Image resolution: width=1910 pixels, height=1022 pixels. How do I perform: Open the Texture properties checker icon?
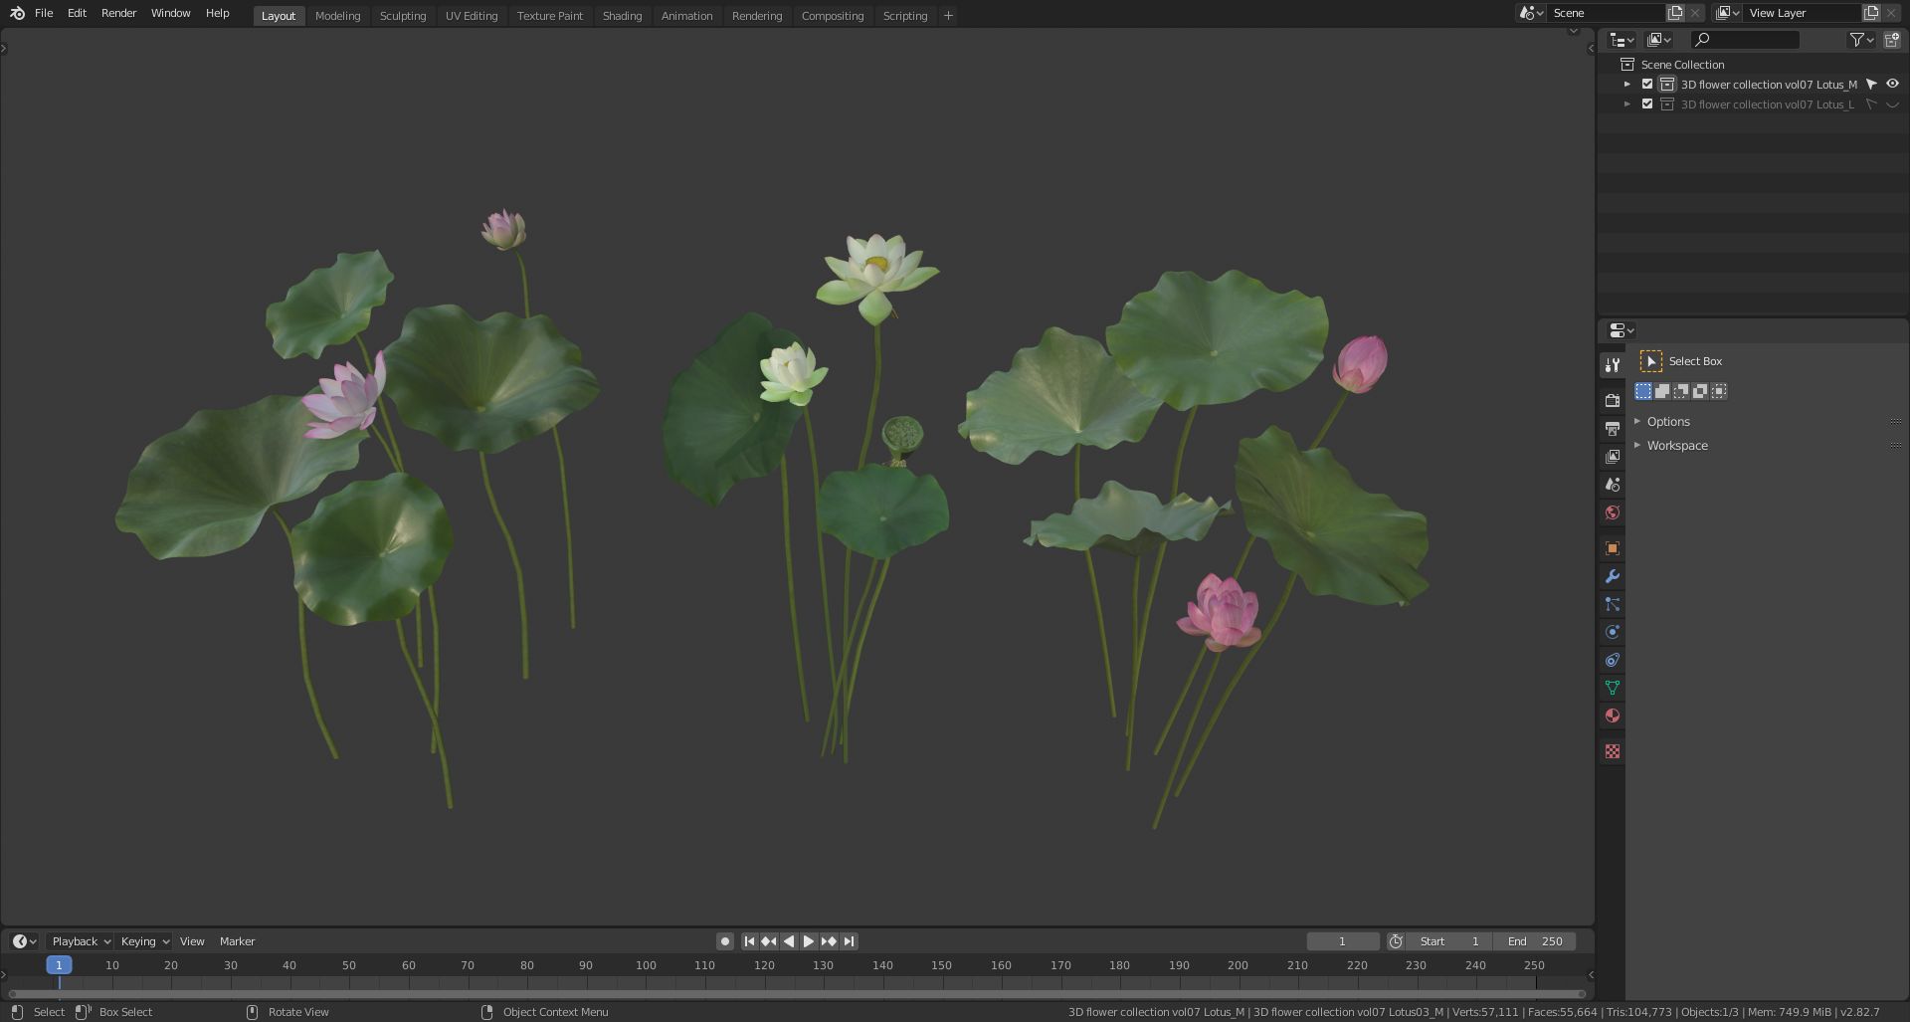(x=1613, y=752)
